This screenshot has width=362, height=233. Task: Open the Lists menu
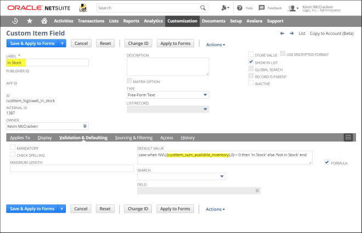click(x=114, y=21)
